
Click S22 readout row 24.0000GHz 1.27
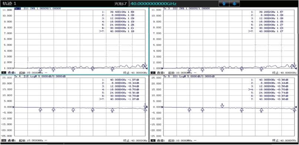(x=267, y=25)
